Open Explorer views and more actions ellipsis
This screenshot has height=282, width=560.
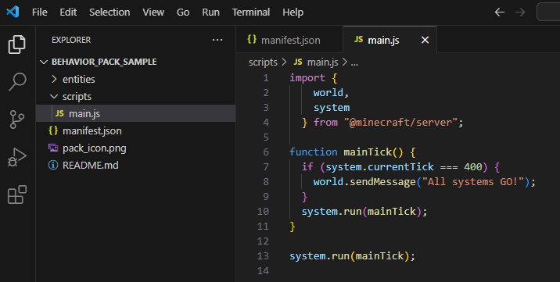point(217,40)
